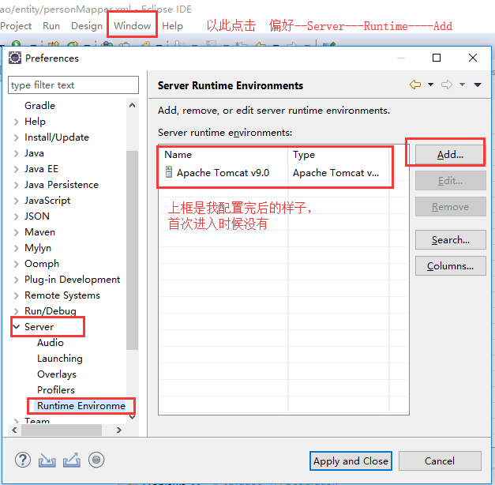This screenshot has width=495, height=485.
Task: Click Apply and Close
Action: tap(351, 461)
